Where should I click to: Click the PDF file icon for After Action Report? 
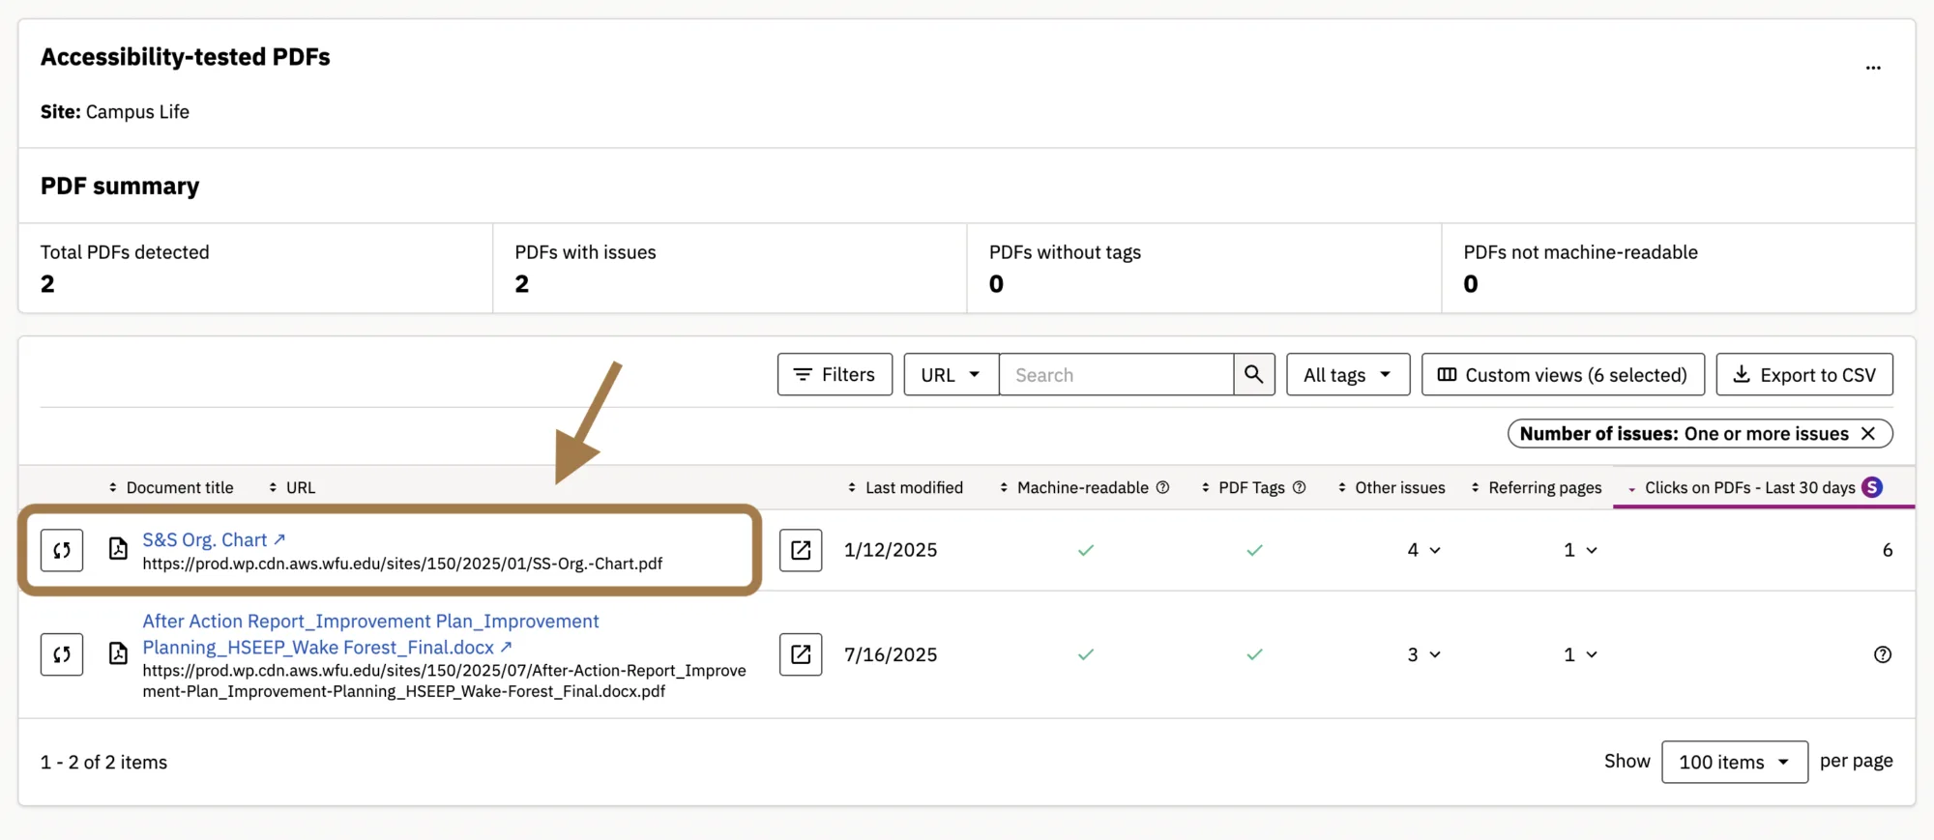pos(118,654)
